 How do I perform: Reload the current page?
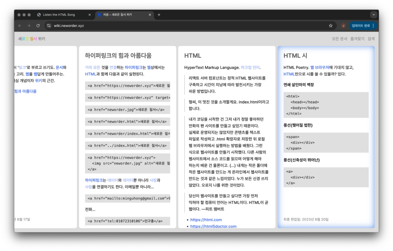point(38,26)
